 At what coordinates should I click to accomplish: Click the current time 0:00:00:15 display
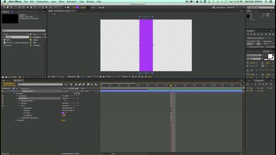[x=9, y=84]
